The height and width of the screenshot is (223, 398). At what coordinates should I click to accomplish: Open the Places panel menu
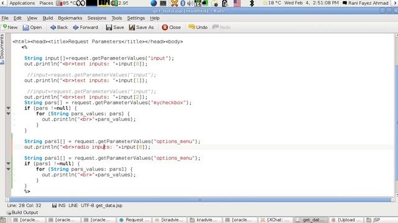pyautogui.click(x=46, y=3)
